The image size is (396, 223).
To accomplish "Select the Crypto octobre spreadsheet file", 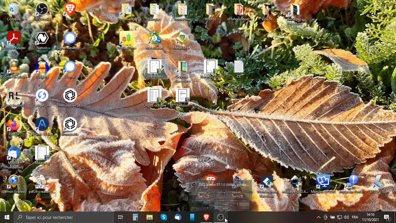I will click(x=154, y=98).
